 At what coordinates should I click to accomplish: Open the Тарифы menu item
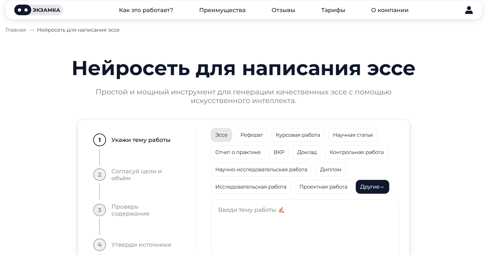tap(333, 10)
